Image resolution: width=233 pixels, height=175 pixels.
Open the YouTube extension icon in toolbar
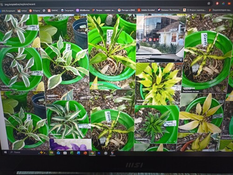(229, 3)
